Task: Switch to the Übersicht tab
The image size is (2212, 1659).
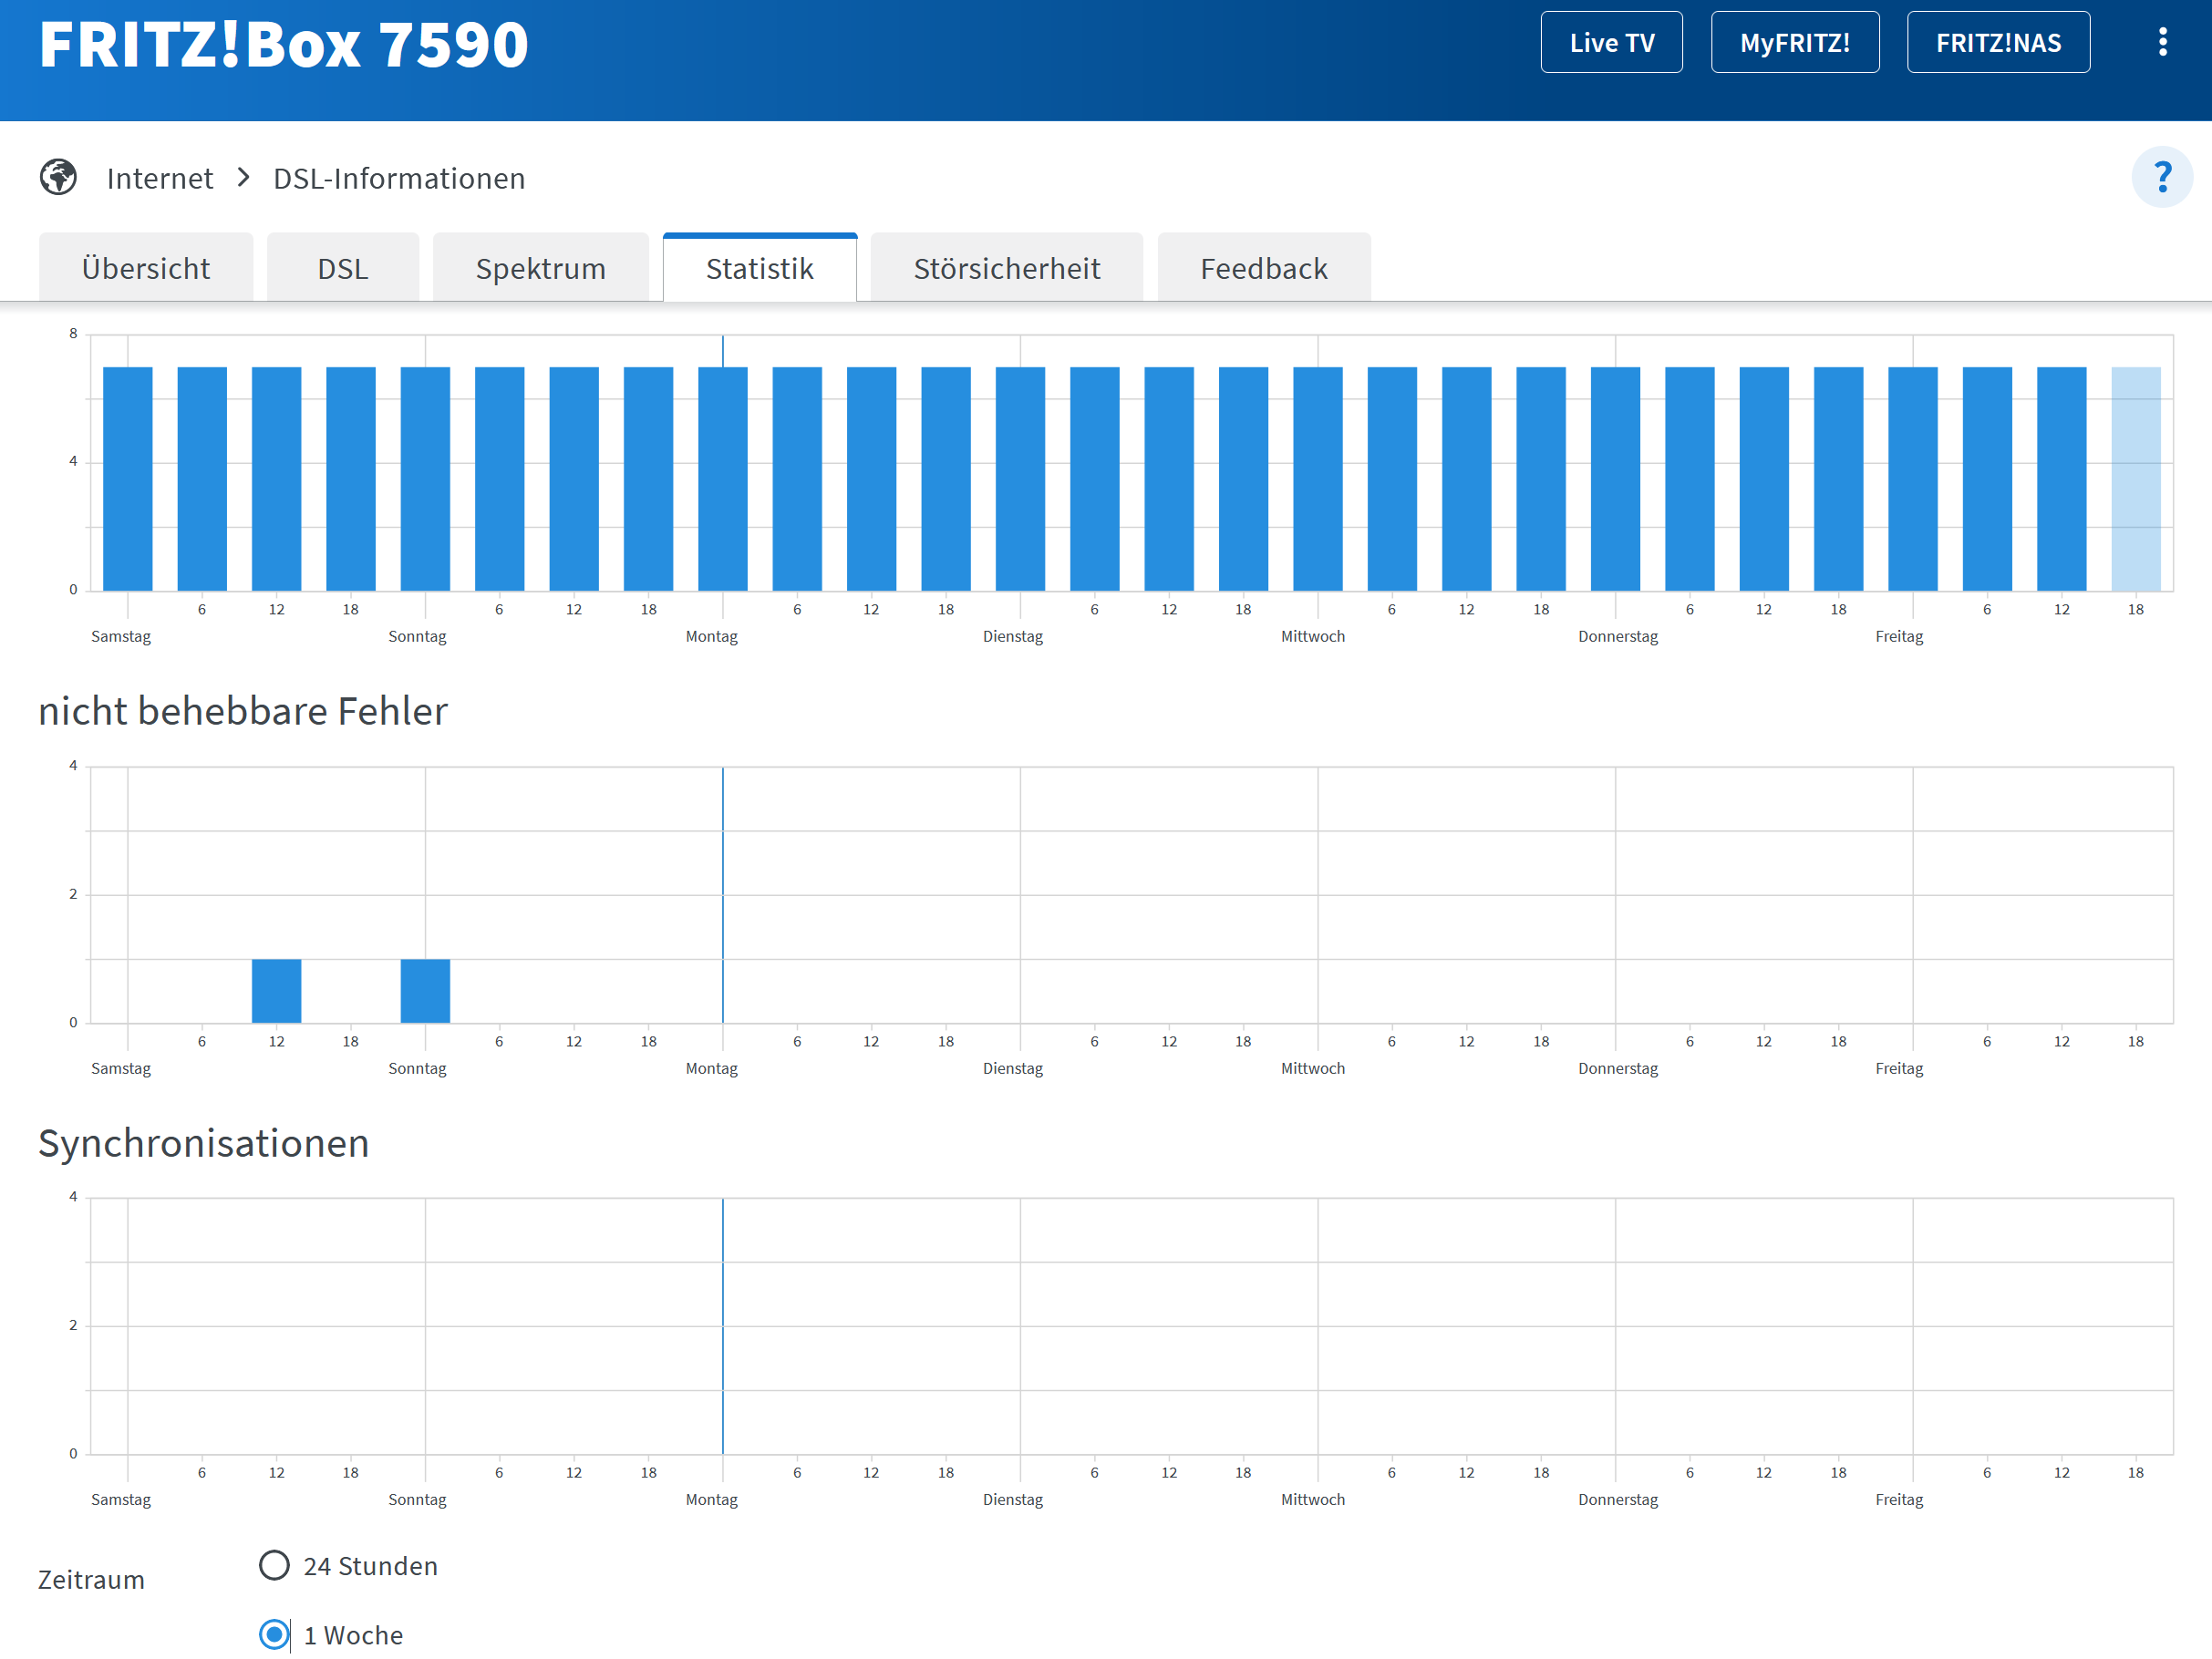Action: click(x=146, y=268)
